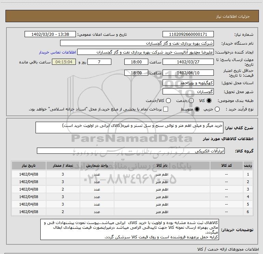Screen dimensions: 263x254
Task: Select the کالا (goods) radio button
Action: click(x=209, y=101)
